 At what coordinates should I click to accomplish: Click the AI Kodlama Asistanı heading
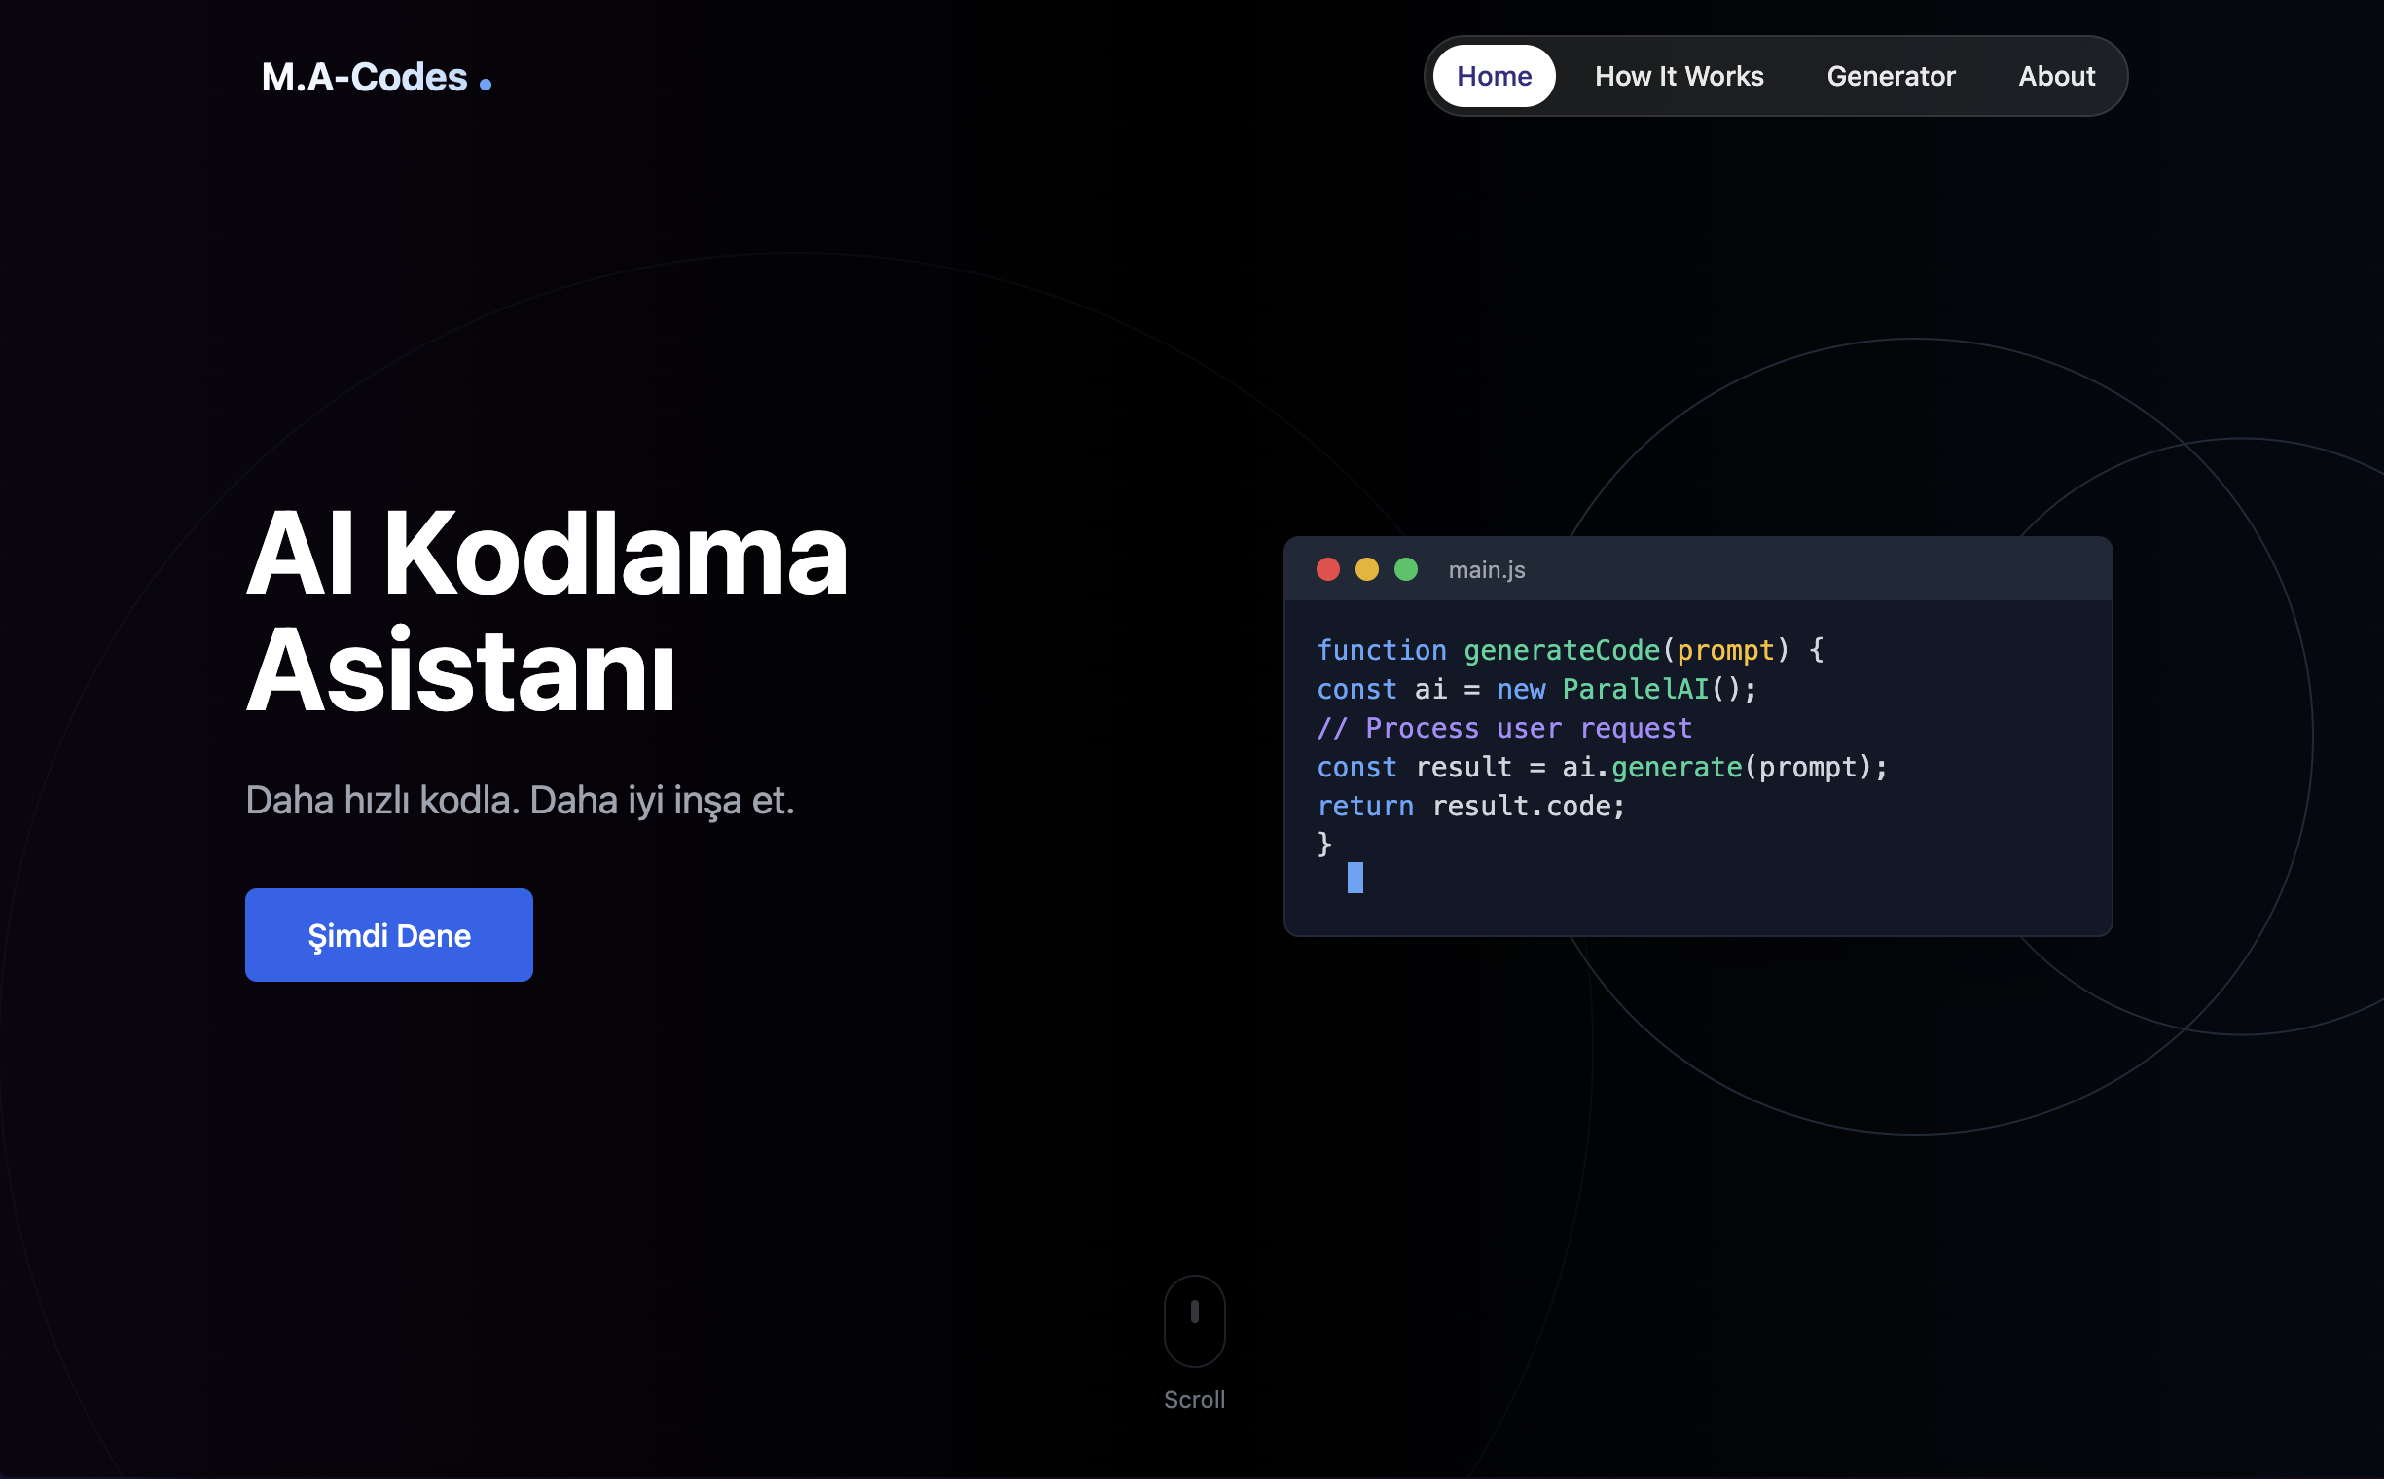[546, 612]
